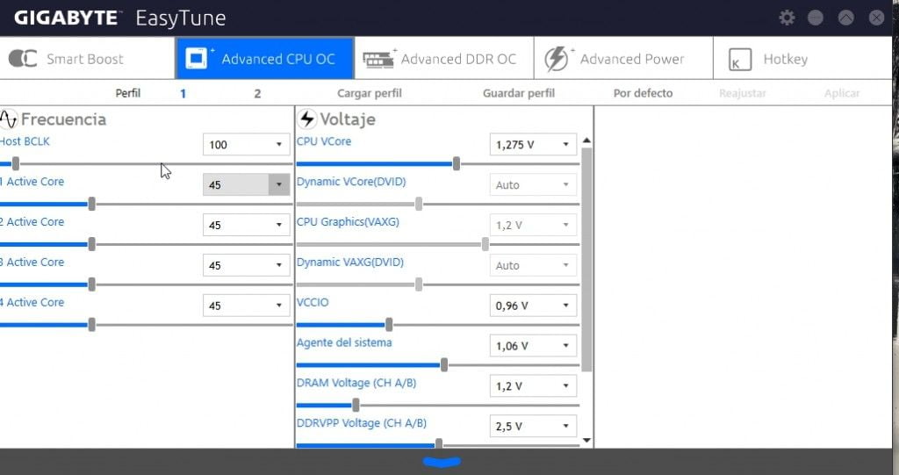Click the voltage list scroll up arrow
899x475 pixels.
click(586, 140)
